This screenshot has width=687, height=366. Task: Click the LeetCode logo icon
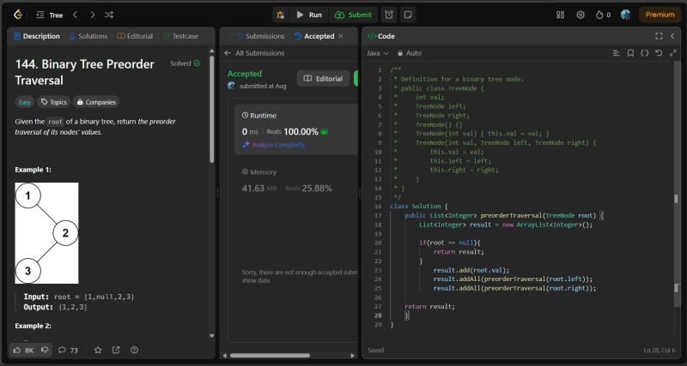[x=17, y=15]
